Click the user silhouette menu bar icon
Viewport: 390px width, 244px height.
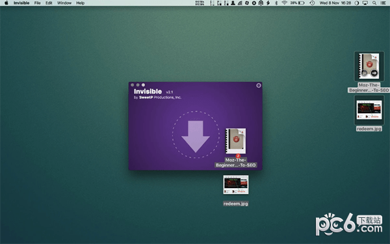233,3
